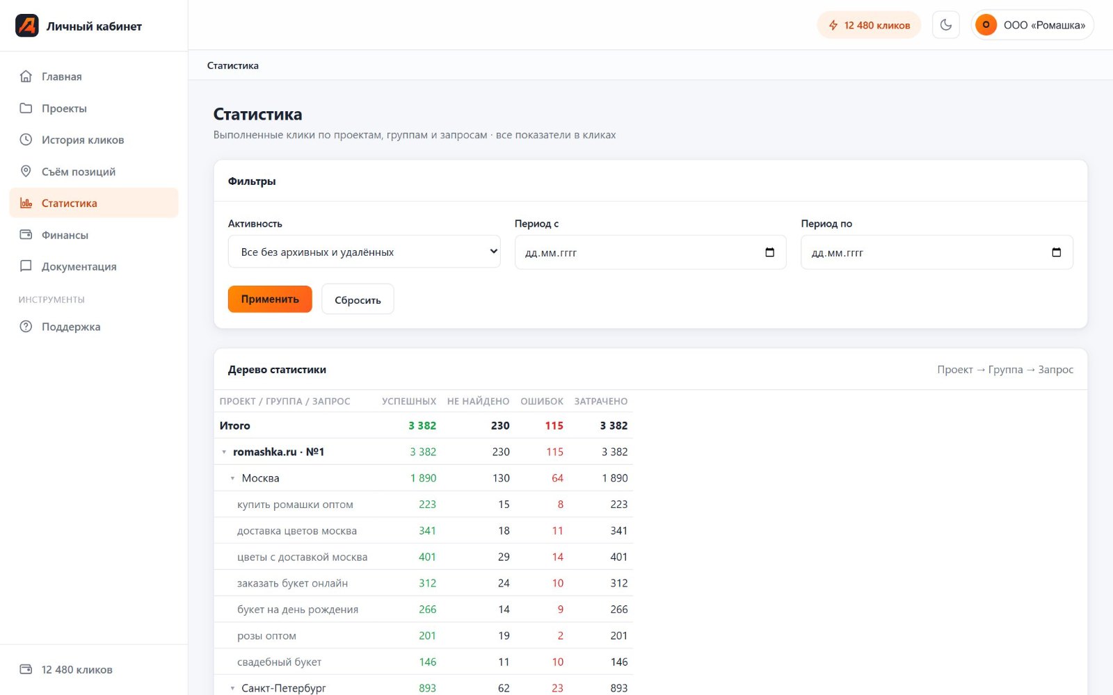Click the home icon beside Главная
The image size is (1113, 695).
pos(26,76)
